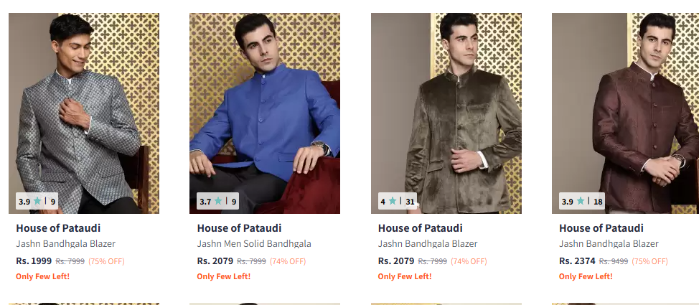Click the 3.7 rating badge with 9 reviews
Screen dimensions: 699x305
point(217,201)
